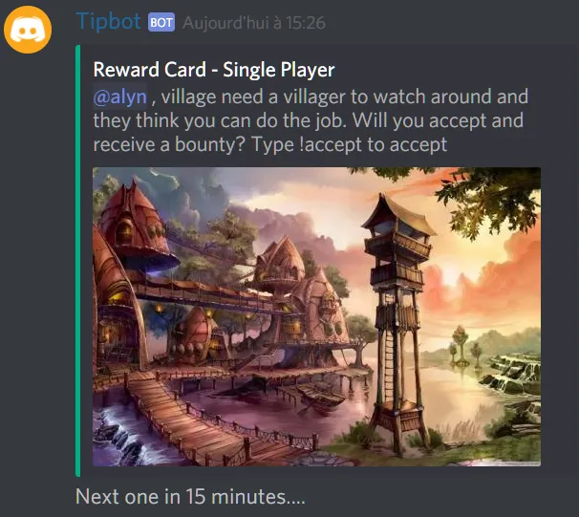Select the embed description text
The height and width of the screenshot is (517, 579).
[x=311, y=120]
